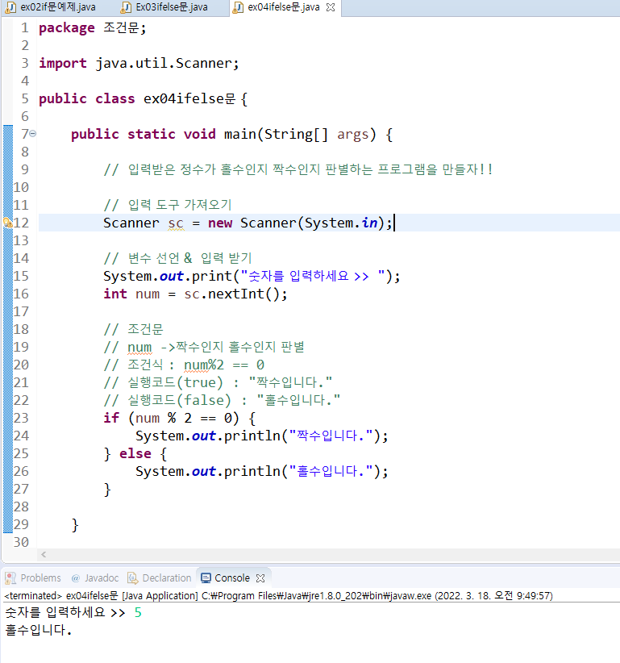Close the Console view
This screenshot has height=663, width=620.
(260, 578)
